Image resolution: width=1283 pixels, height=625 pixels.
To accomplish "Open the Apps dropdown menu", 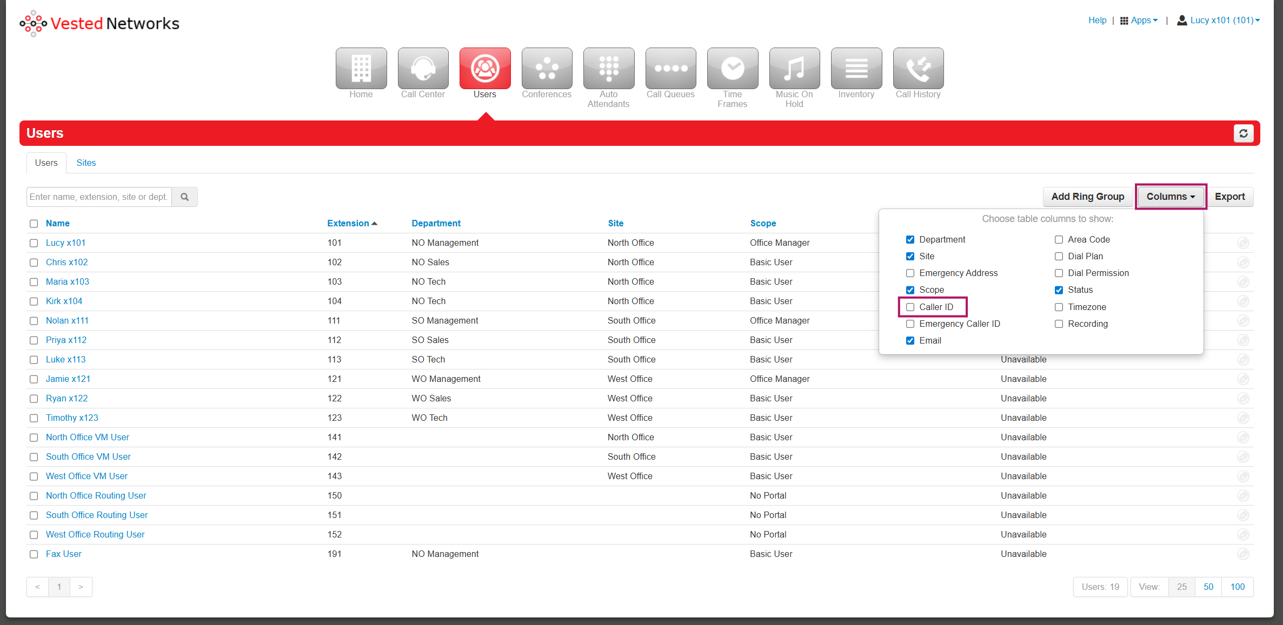I will 1139,21.
